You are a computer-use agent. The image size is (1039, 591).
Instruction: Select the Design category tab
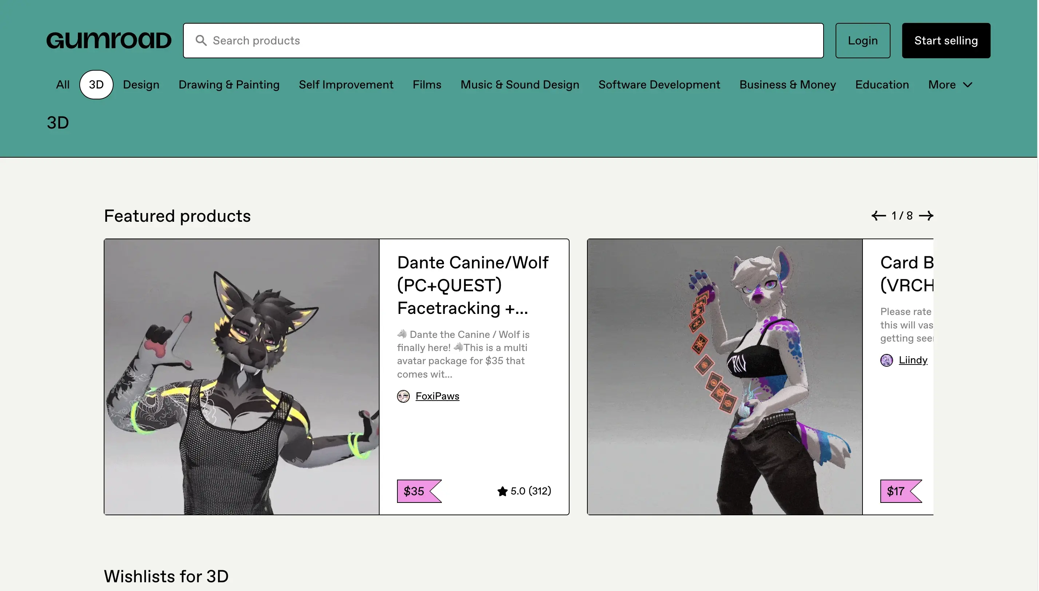[141, 85]
